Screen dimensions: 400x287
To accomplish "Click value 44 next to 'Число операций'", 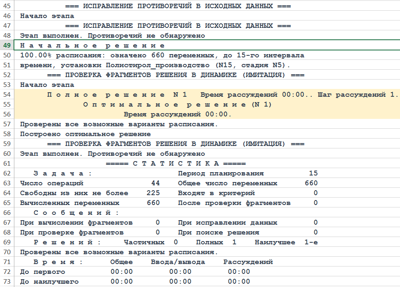I will (x=155, y=183).
